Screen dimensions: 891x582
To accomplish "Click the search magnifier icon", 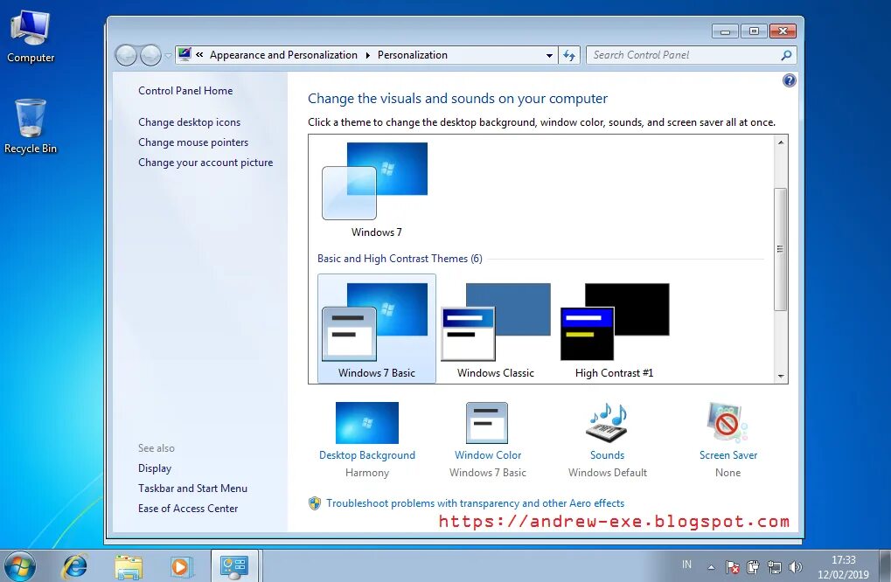I will 786,55.
